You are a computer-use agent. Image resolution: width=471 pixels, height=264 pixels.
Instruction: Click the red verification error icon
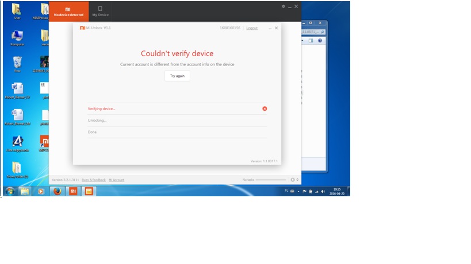coord(265,108)
